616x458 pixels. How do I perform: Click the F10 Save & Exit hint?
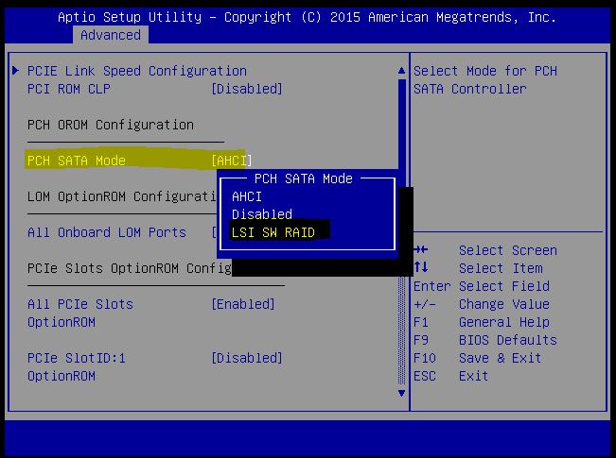tap(477, 358)
